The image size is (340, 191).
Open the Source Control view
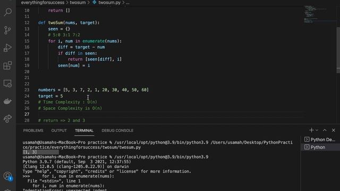[x=7, y=30]
